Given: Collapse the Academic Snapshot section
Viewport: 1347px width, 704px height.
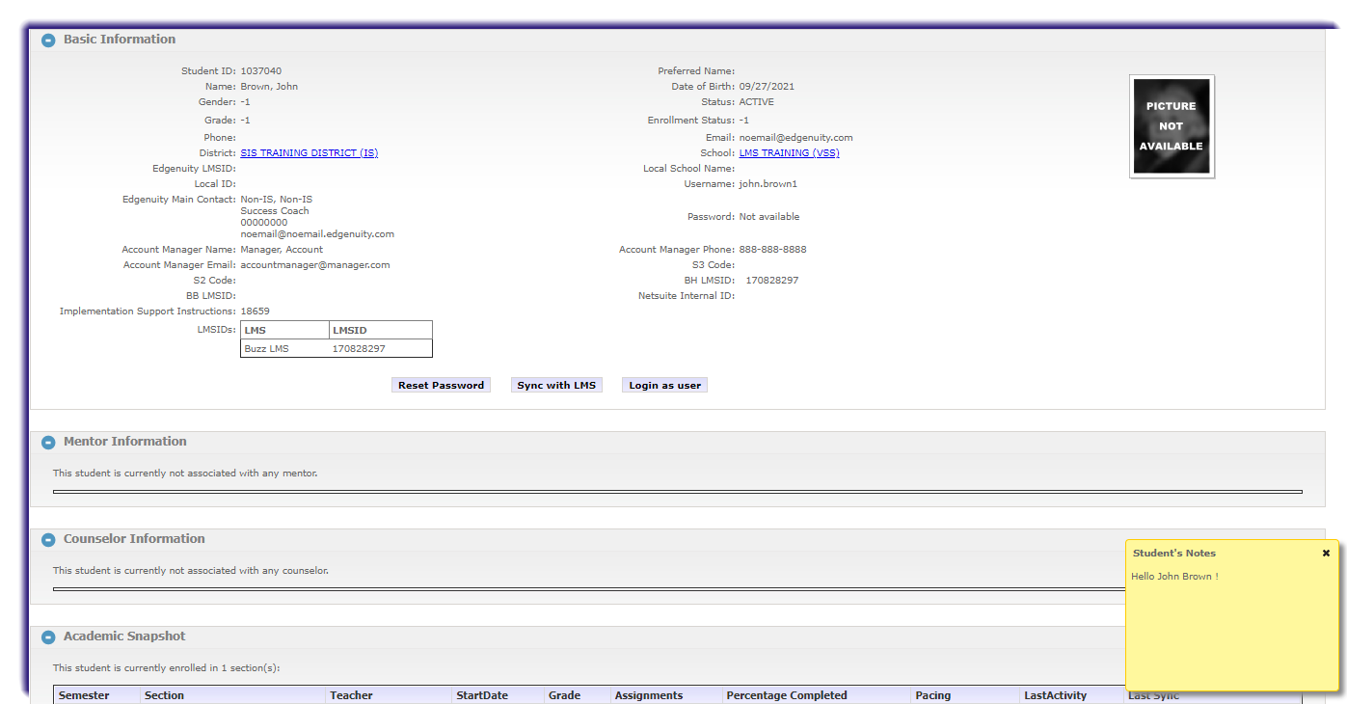Looking at the screenshot, I should 48,637.
